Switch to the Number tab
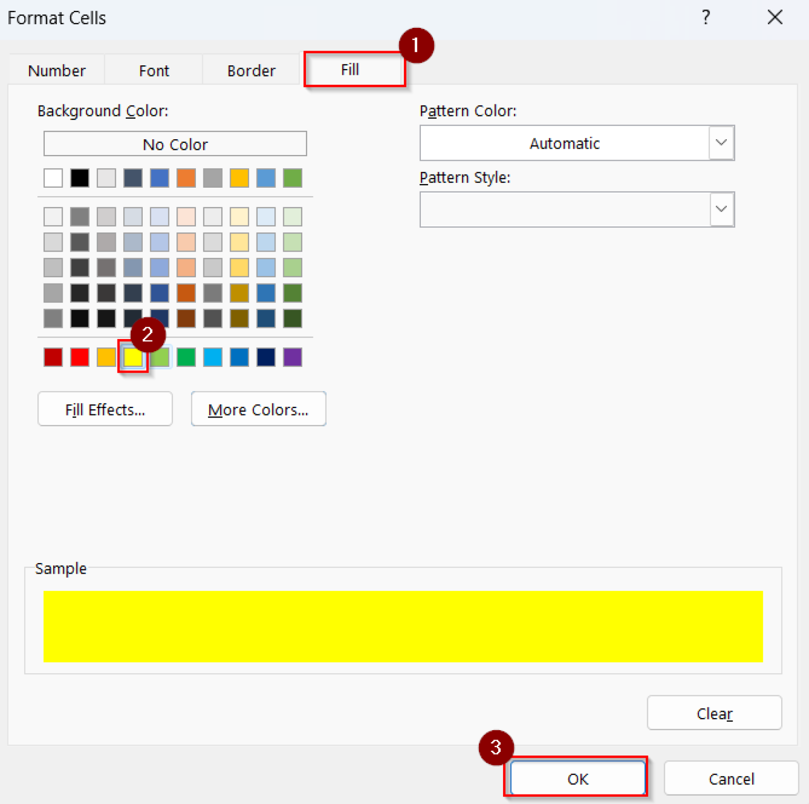Viewport: 809px width, 804px height. [x=56, y=70]
